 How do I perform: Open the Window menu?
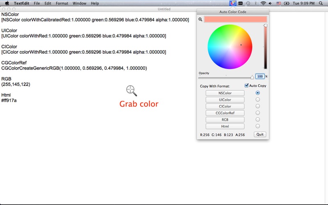tap(79, 3)
